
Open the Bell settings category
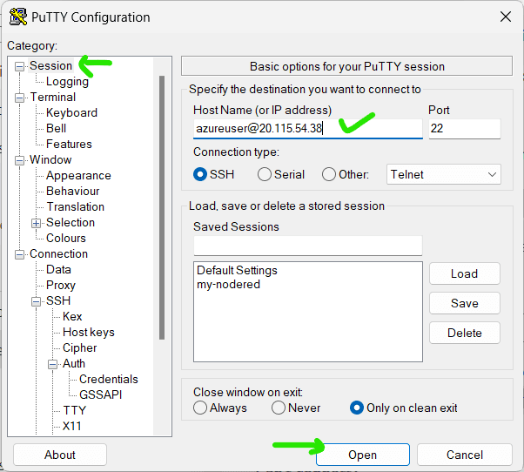[x=56, y=128]
